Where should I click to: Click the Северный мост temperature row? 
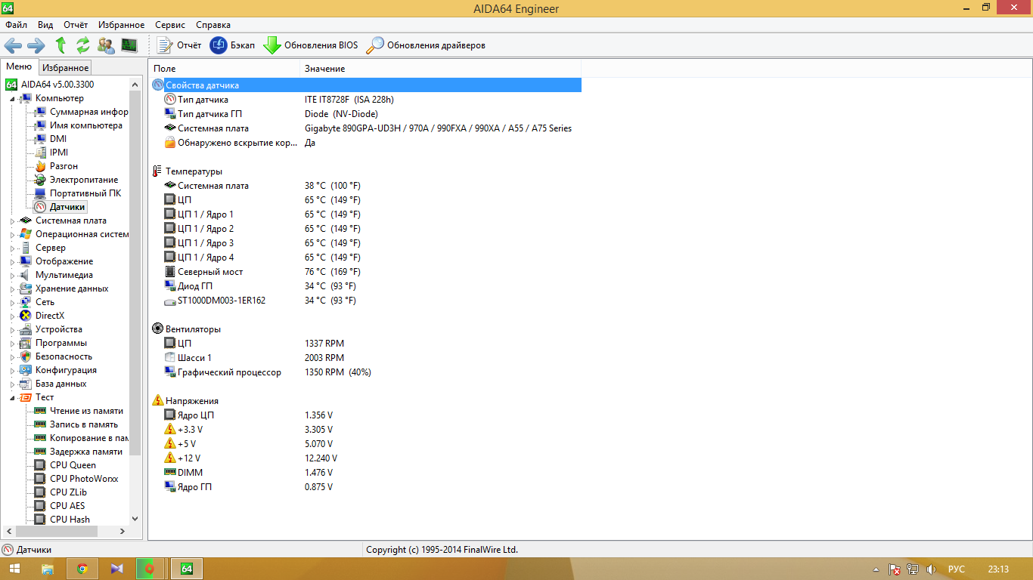tap(366, 272)
